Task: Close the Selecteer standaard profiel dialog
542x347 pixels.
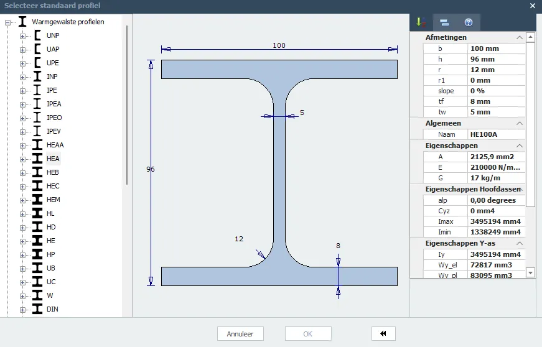Action: 533,6
